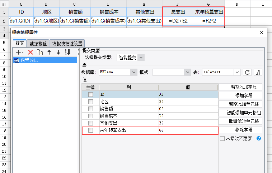Screen dimensions: 272x173
Task: Enable the 未修改不更新 checkbox
Action: click(x=222, y=138)
